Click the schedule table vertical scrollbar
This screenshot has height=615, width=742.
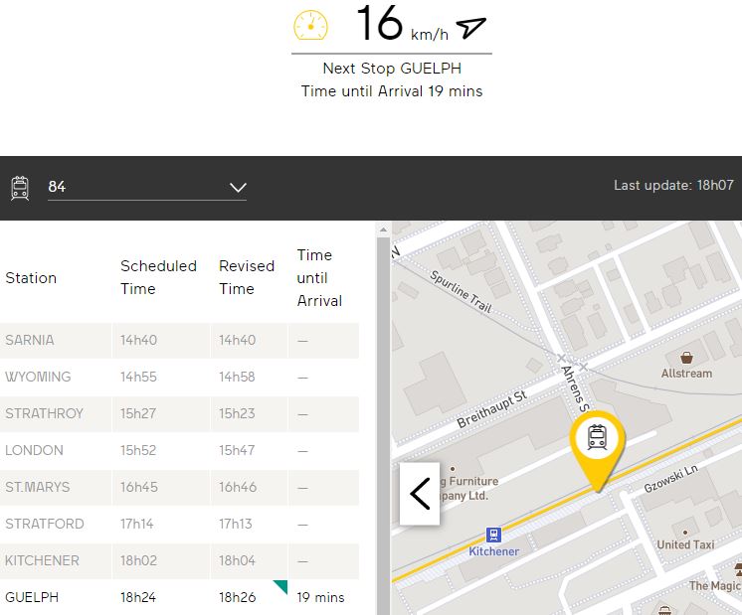(x=383, y=417)
